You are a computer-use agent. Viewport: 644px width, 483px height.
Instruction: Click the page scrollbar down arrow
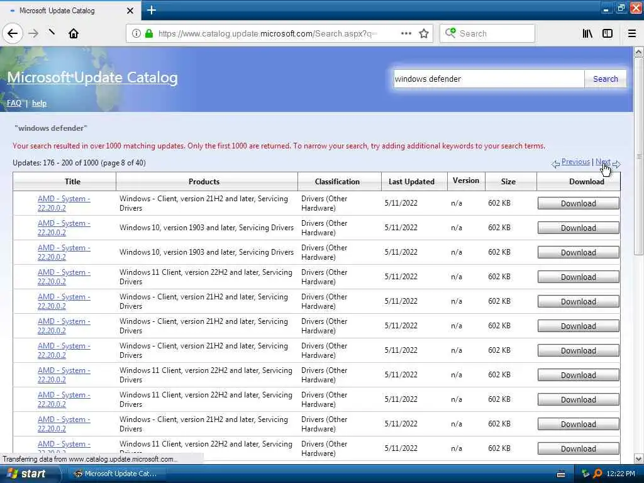639,458
